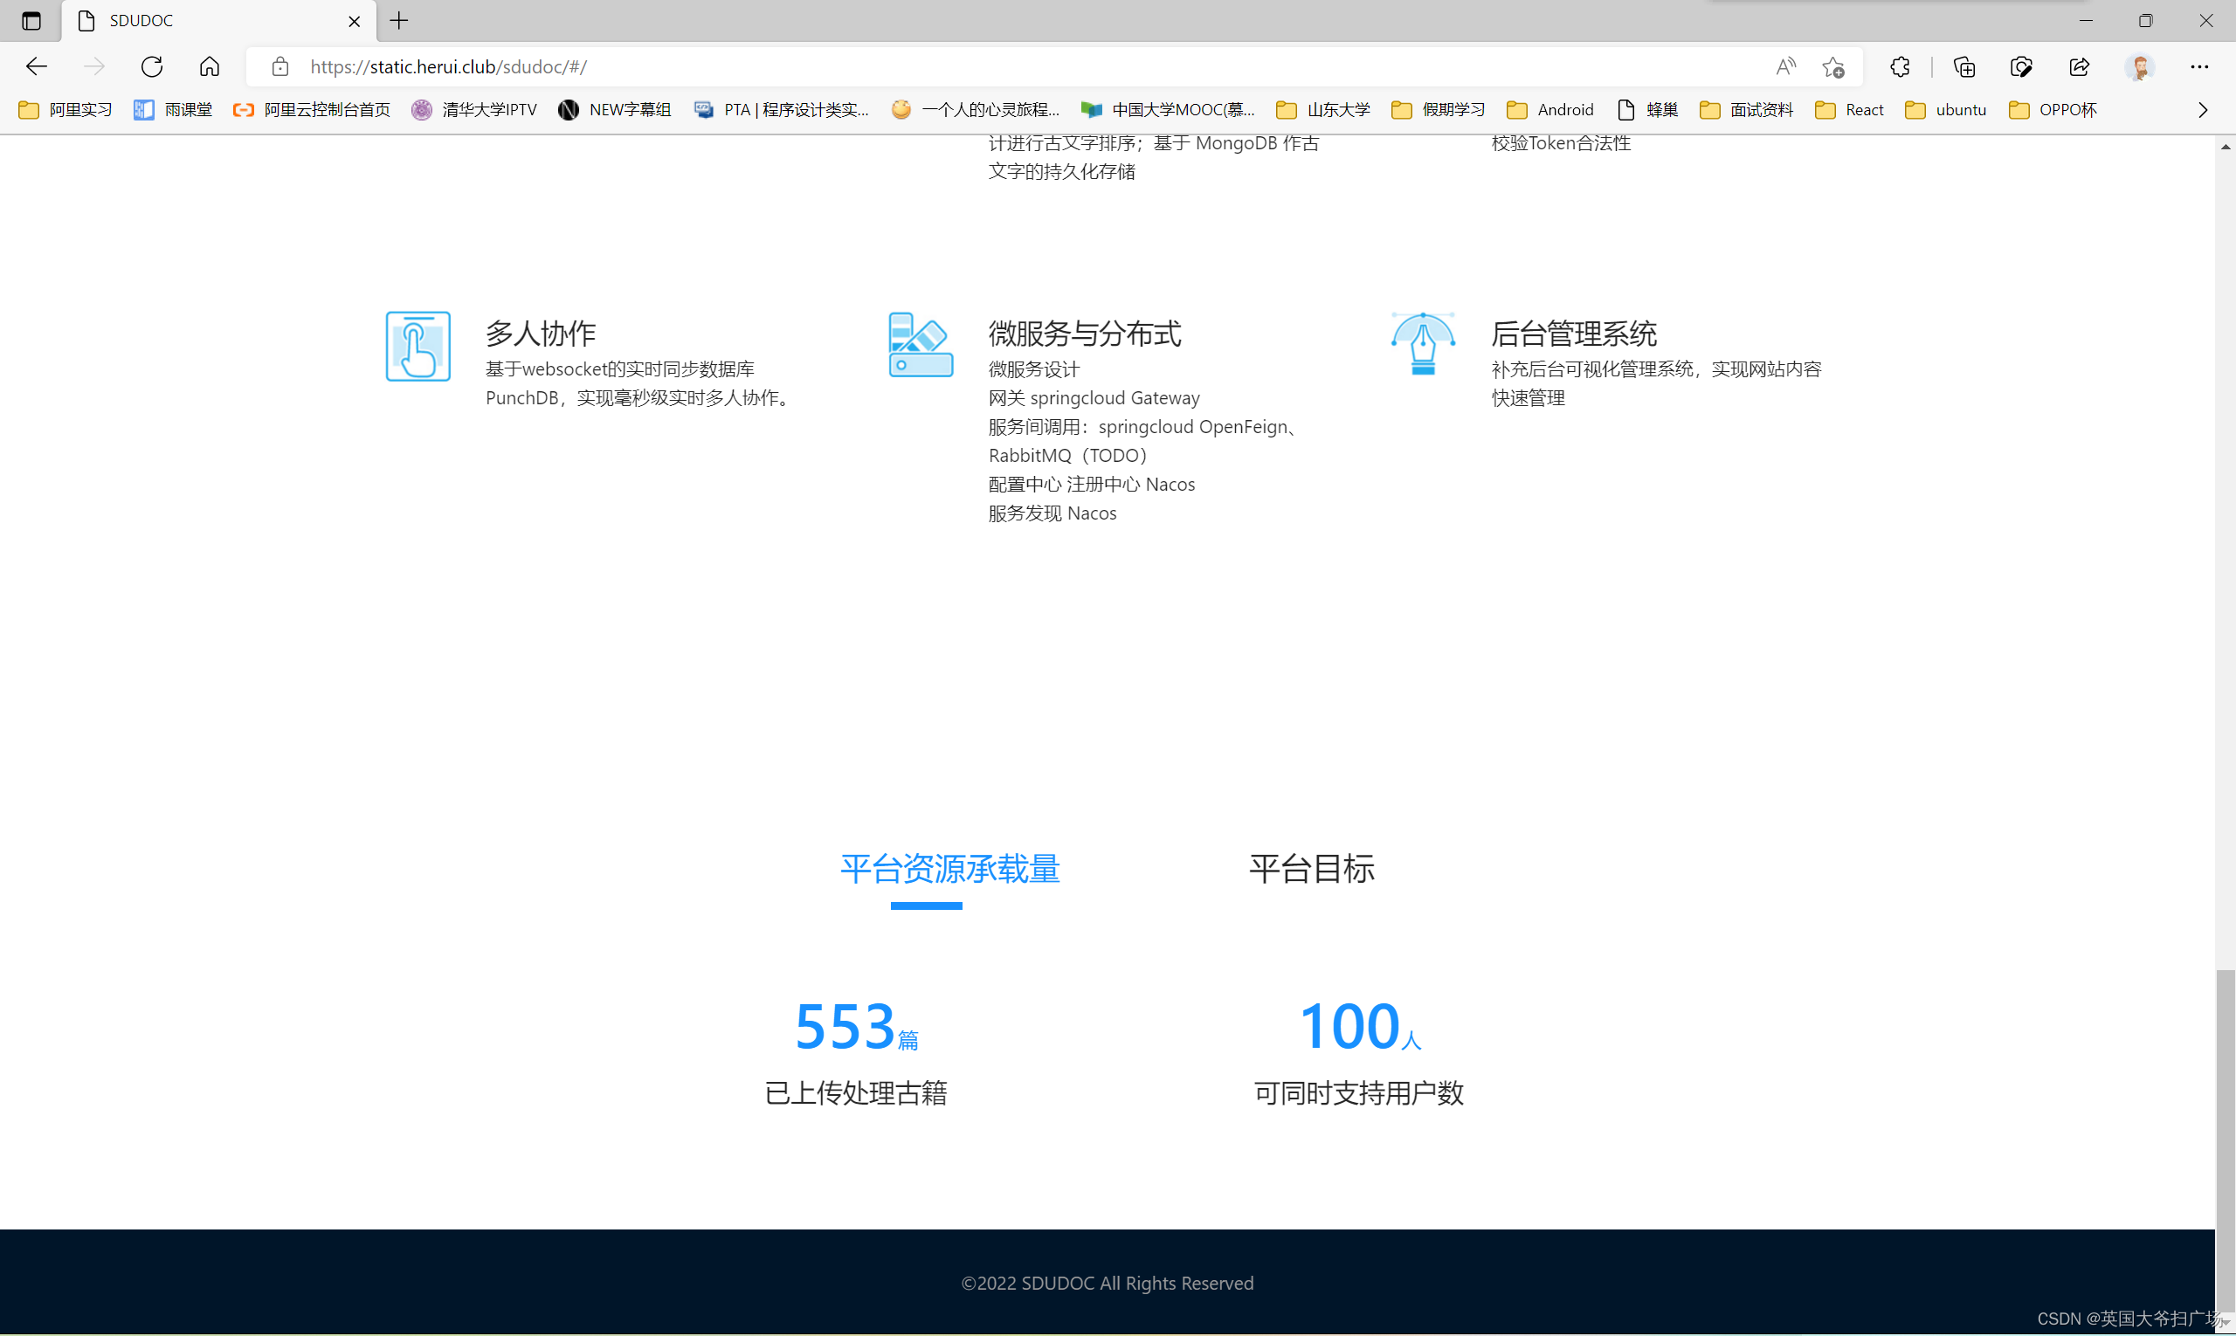2236x1336 pixels.
Task: Open the 一个人的心灵旅程 bookmark
Action: tap(977, 110)
